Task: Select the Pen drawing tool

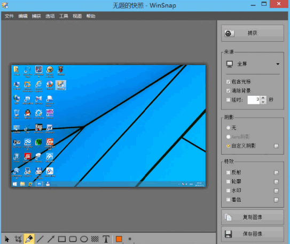Action: click(x=29, y=239)
